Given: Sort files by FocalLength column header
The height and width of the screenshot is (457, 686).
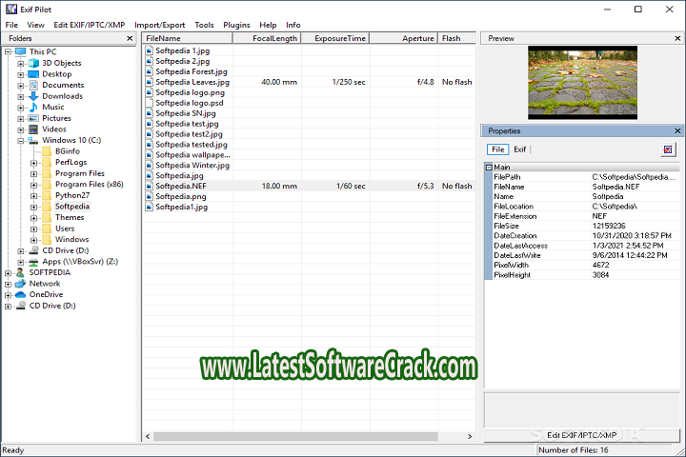Looking at the screenshot, I should pos(267,38).
